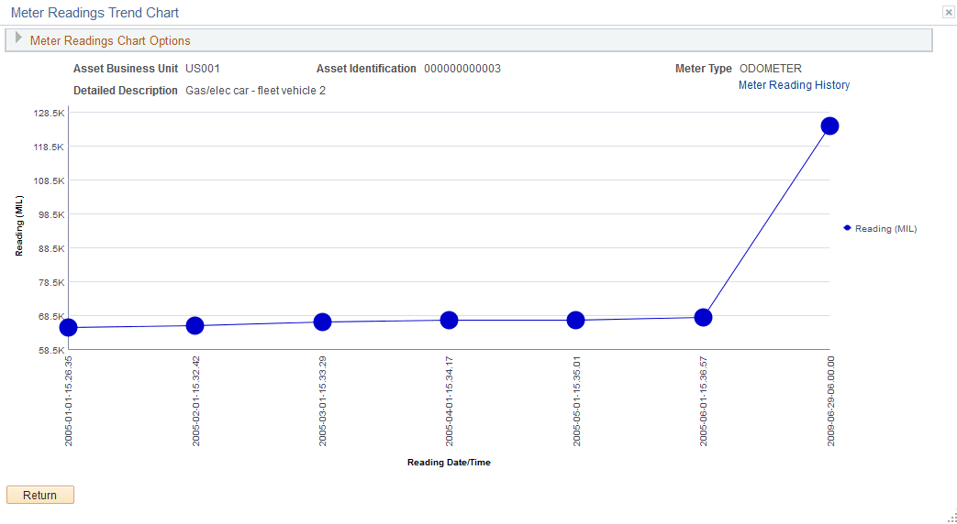
Task: Click the Reading Date/Time axis title
Action: coord(449,463)
